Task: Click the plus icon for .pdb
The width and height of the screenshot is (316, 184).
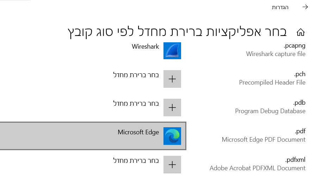Action: 172,108
